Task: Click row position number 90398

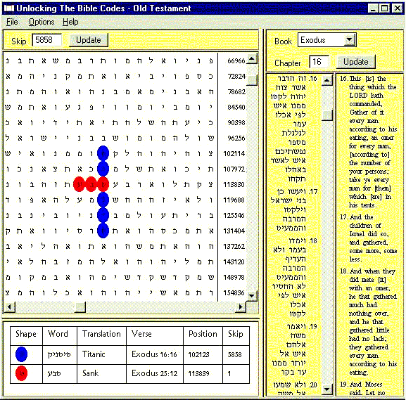Action: pyautogui.click(x=236, y=122)
